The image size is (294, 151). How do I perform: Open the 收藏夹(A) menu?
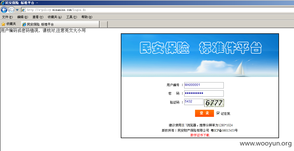tap(54, 17)
